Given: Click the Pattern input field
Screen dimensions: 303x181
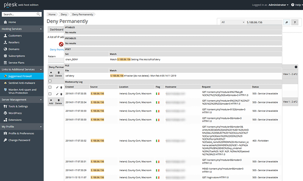Looking at the screenshot, I should click(56, 60).
